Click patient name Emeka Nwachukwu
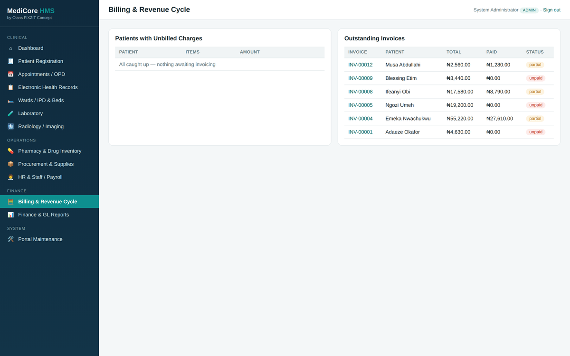 [408, 119]
